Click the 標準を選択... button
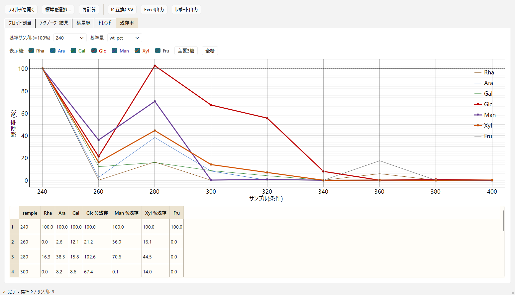This screenshot has height=295, width=515. (58, 10)
